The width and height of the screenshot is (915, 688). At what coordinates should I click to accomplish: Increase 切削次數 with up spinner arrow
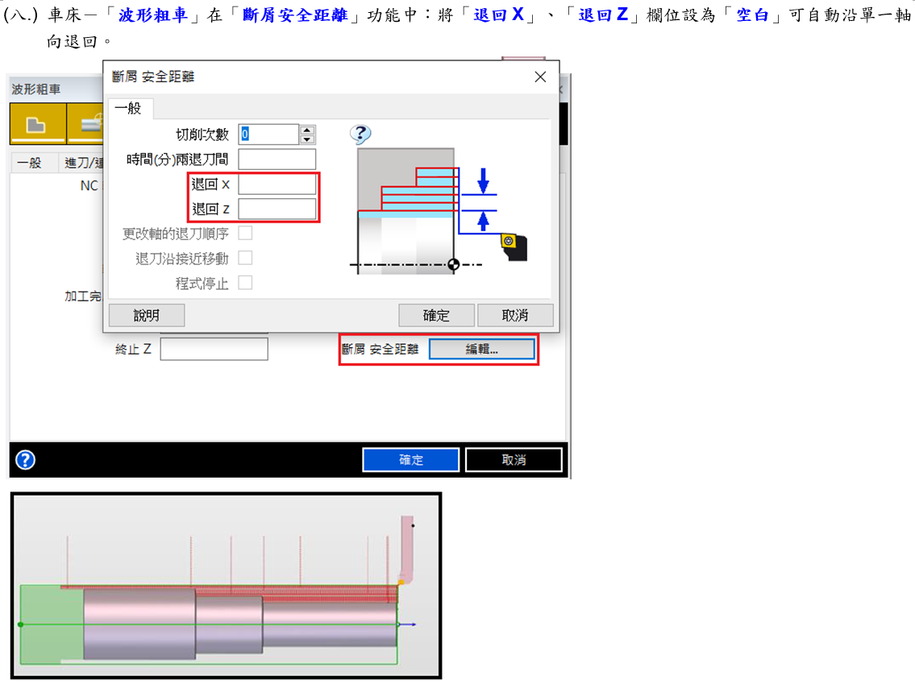[x=307, y=130]
